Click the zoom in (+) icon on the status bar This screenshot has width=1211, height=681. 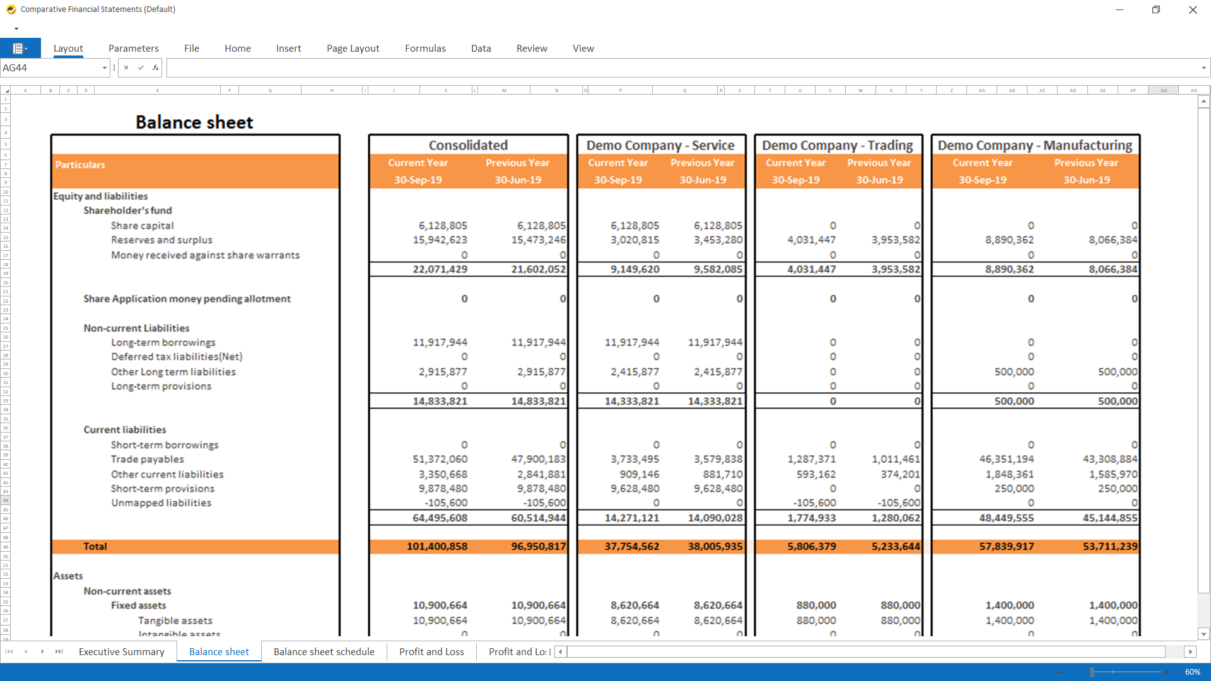(1166, 672)
